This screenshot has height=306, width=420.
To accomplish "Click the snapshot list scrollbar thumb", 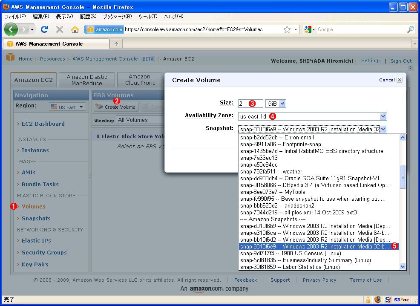I will 403,177.
